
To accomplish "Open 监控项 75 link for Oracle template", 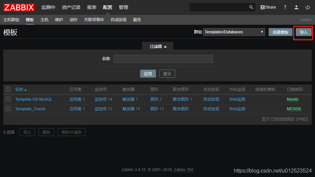I will tap(101, 109).
